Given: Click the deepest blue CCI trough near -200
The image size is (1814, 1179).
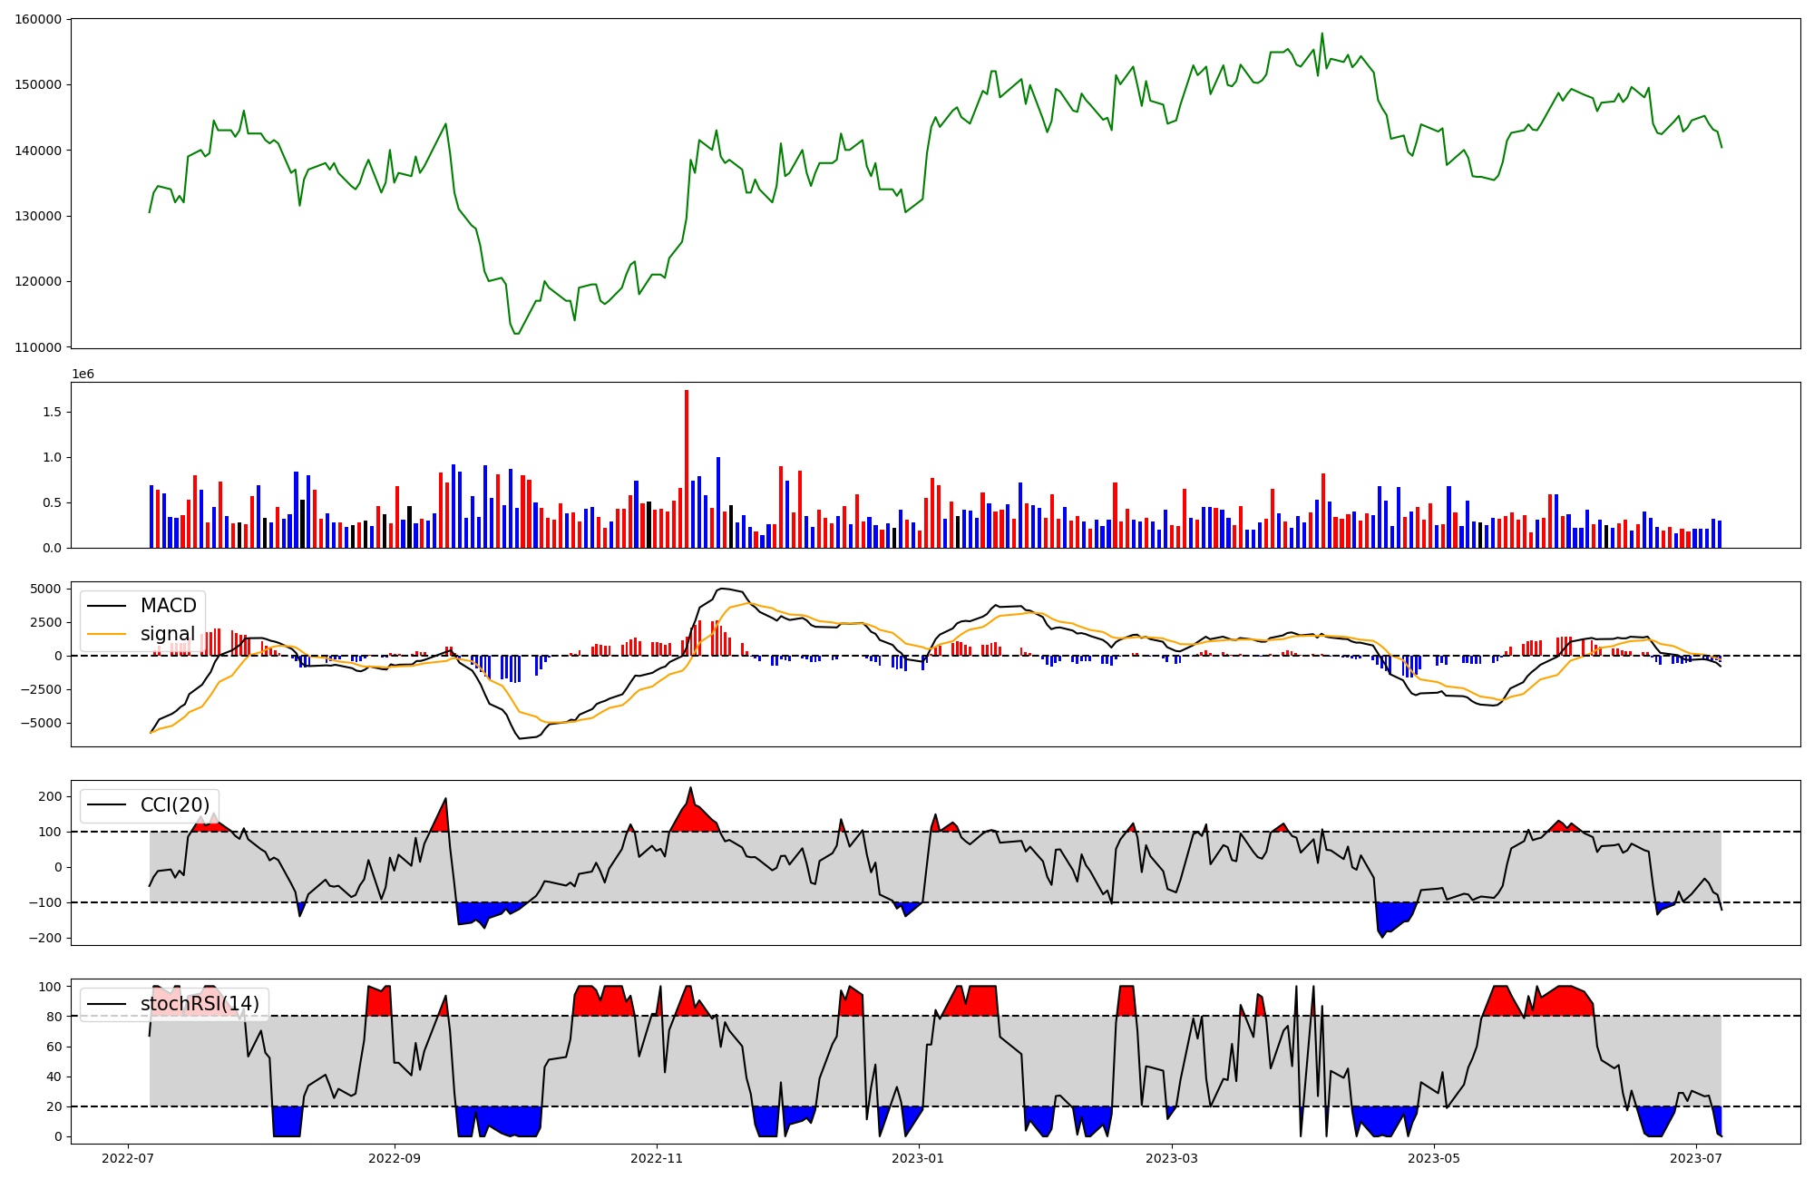Looking at the screenshot, I should pos(1382,936).
